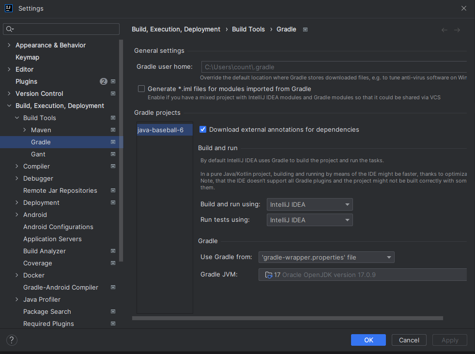Click the project-level icon beside Gradle breadcrumb
Image resolution: width=475 pixels, height=354 pixels.
pos(306,30)
